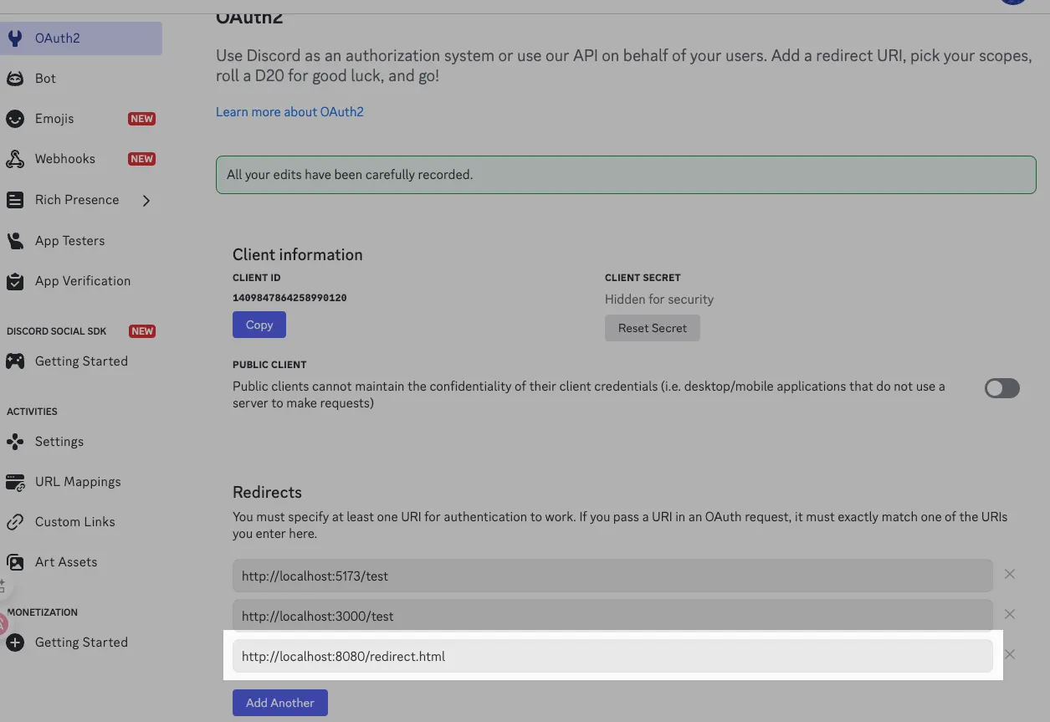
Task: Click the OAuth2 wrench icon in sidebar
Action: point(15,38)
